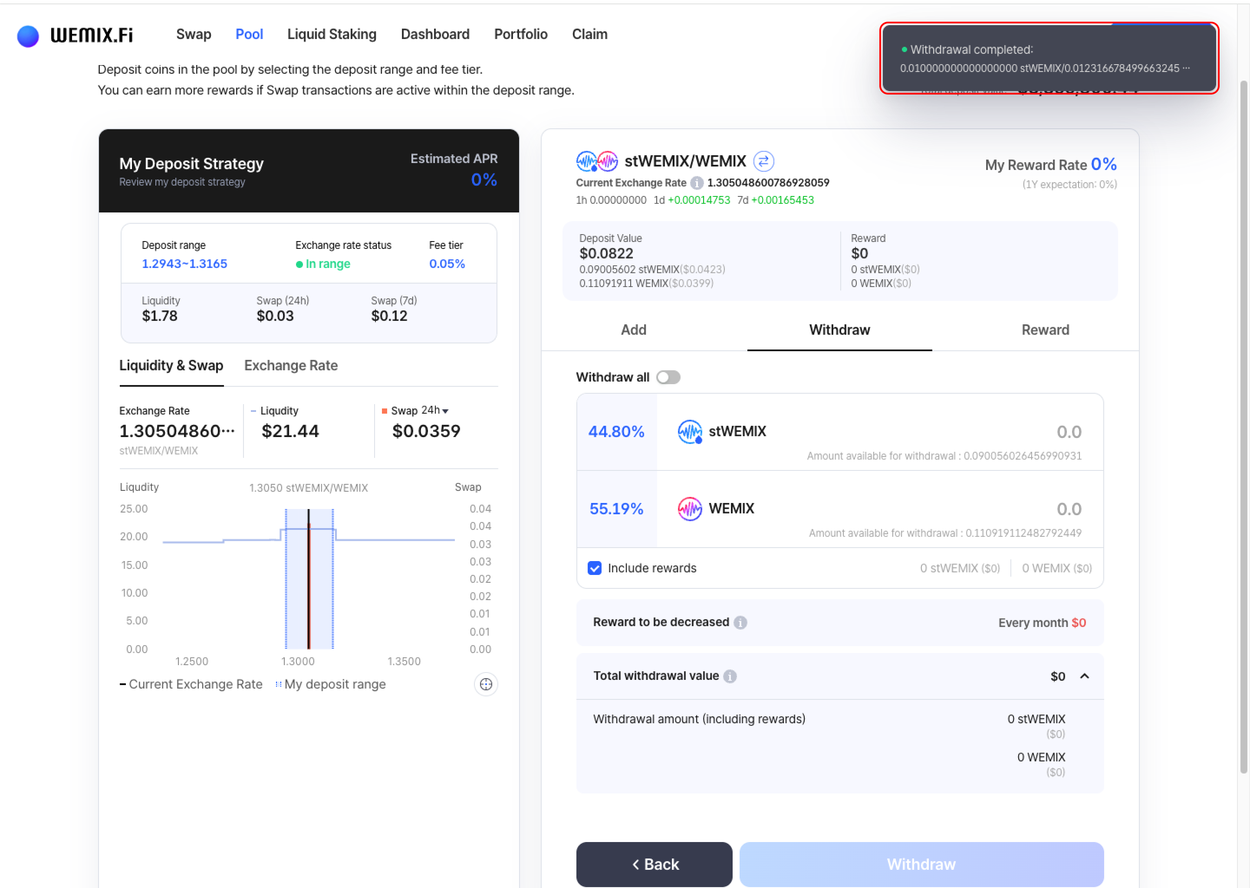Click the WEMIX.Fi logo icon

coord(28,36)
